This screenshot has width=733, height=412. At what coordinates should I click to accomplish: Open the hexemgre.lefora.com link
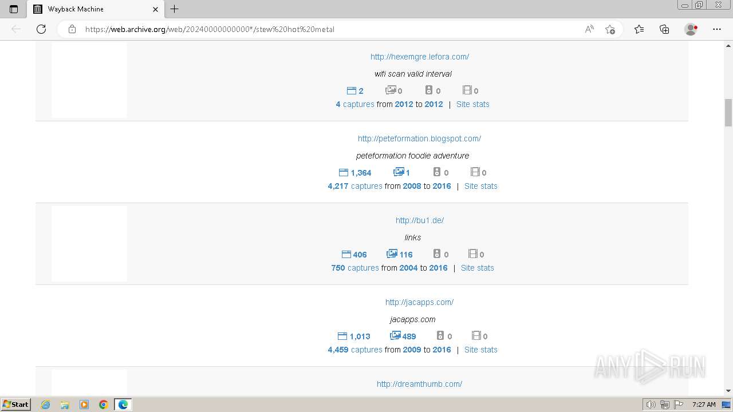(420, 57)
